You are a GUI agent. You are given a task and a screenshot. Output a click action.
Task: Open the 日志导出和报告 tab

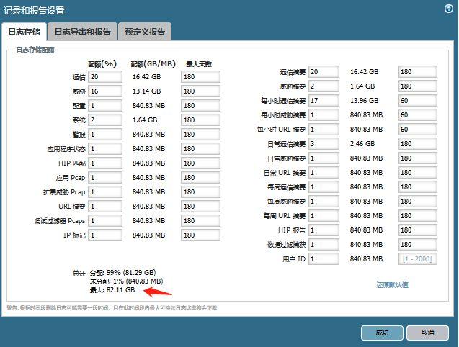82,32
